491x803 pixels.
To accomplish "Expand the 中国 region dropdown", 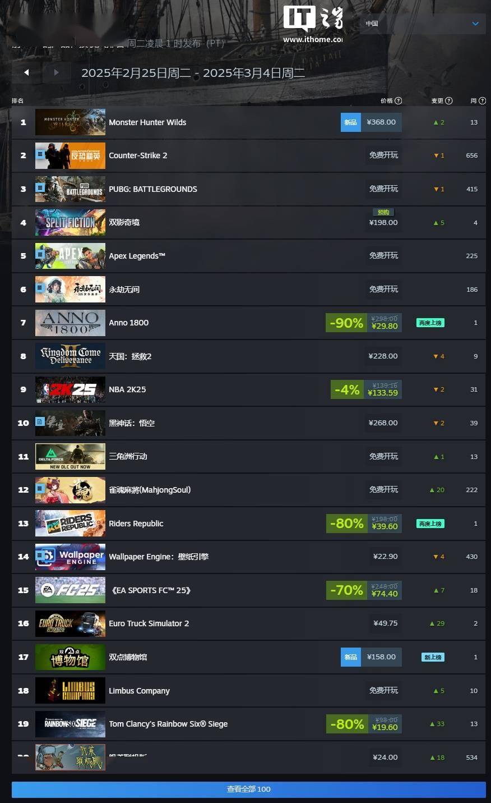I will tap(423, 24).
